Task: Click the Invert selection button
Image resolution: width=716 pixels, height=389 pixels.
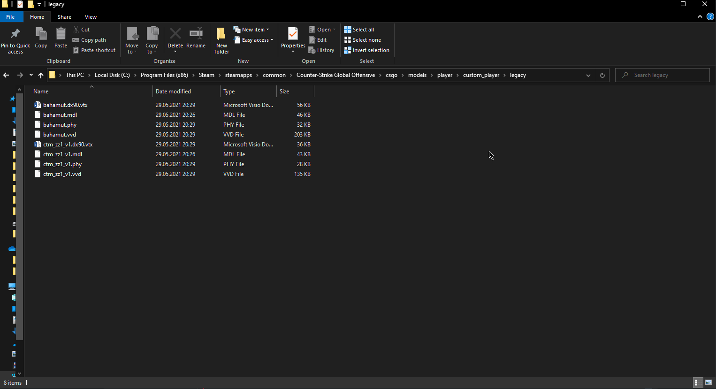Action: (366, 50)
